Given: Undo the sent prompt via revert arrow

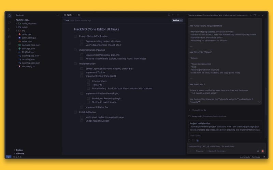Looking at the screenshot, I should [x=259, y=102].
